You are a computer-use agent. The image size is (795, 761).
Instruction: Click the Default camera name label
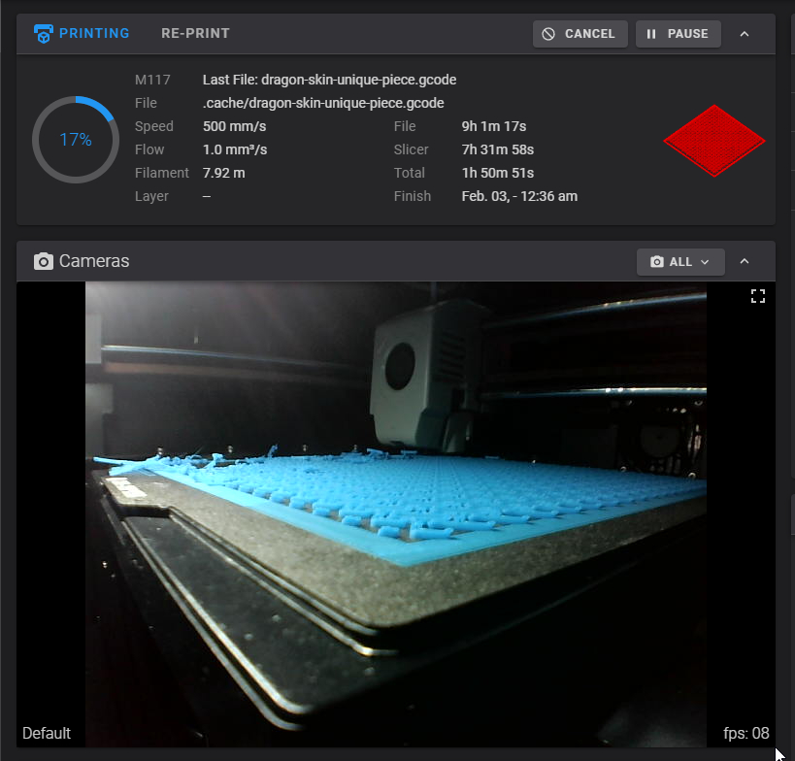[47, 733]
